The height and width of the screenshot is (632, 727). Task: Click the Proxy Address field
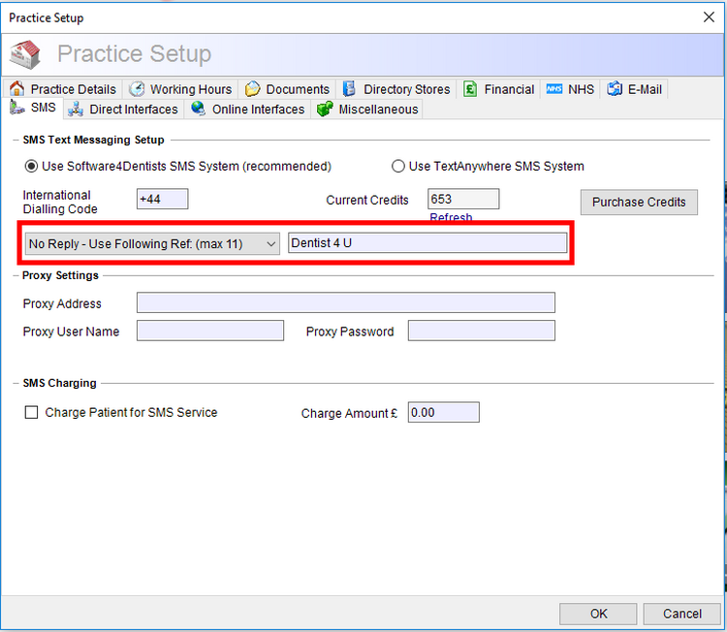[346, 302]
